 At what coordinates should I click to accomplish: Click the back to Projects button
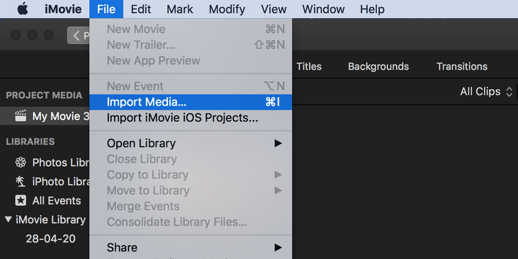coord(78,35)
